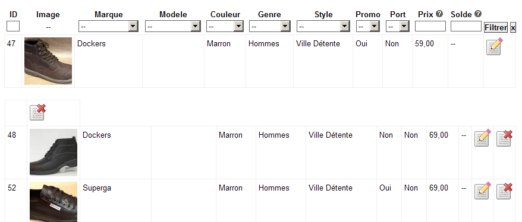Edit product 47 with pencil icon
This screenshot has height=222, width=522.
[x=495, y=46]
